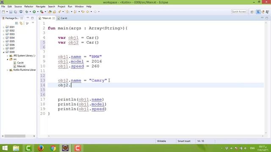Switch to the Debug perspective icon
This screenshot has width=271, height=152.
point(267,12)
